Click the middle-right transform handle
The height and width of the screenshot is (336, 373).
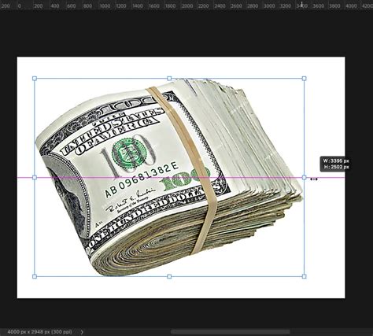[x=304, y=178]
